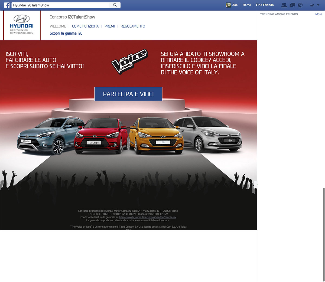
Task: Click the PARTECIPA E VINCI button
Action: pyautogui.click(x=128, y=94)
